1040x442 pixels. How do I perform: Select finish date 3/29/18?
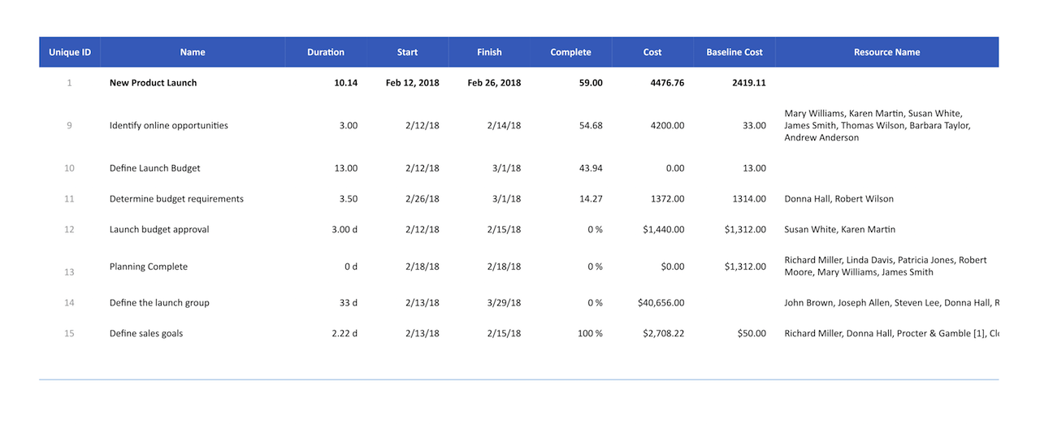click(505, 303)
